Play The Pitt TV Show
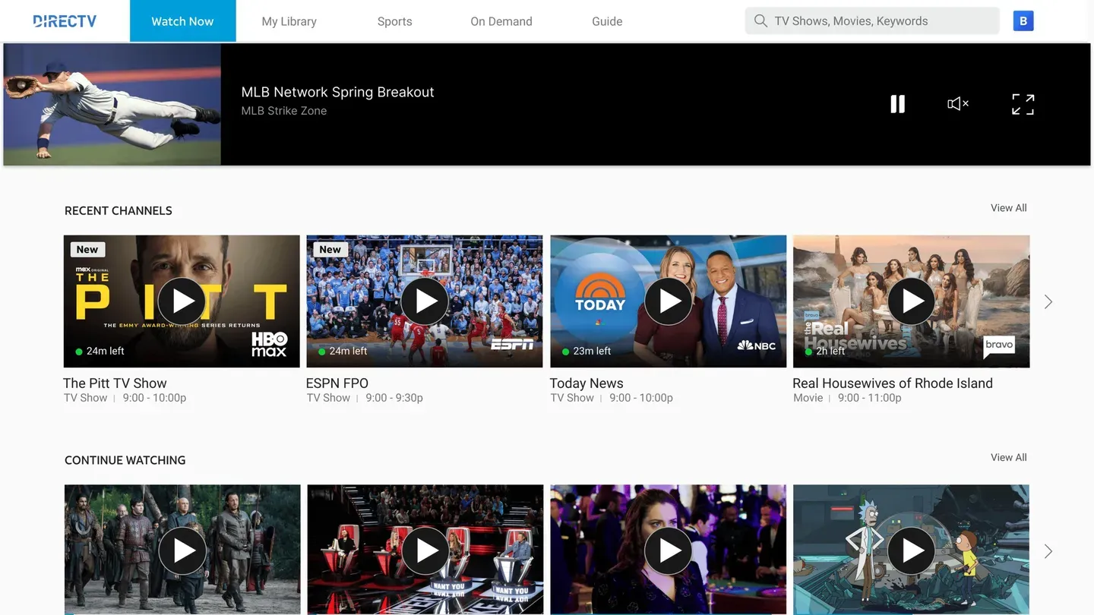1094x615 pixels. pos(182,301)
